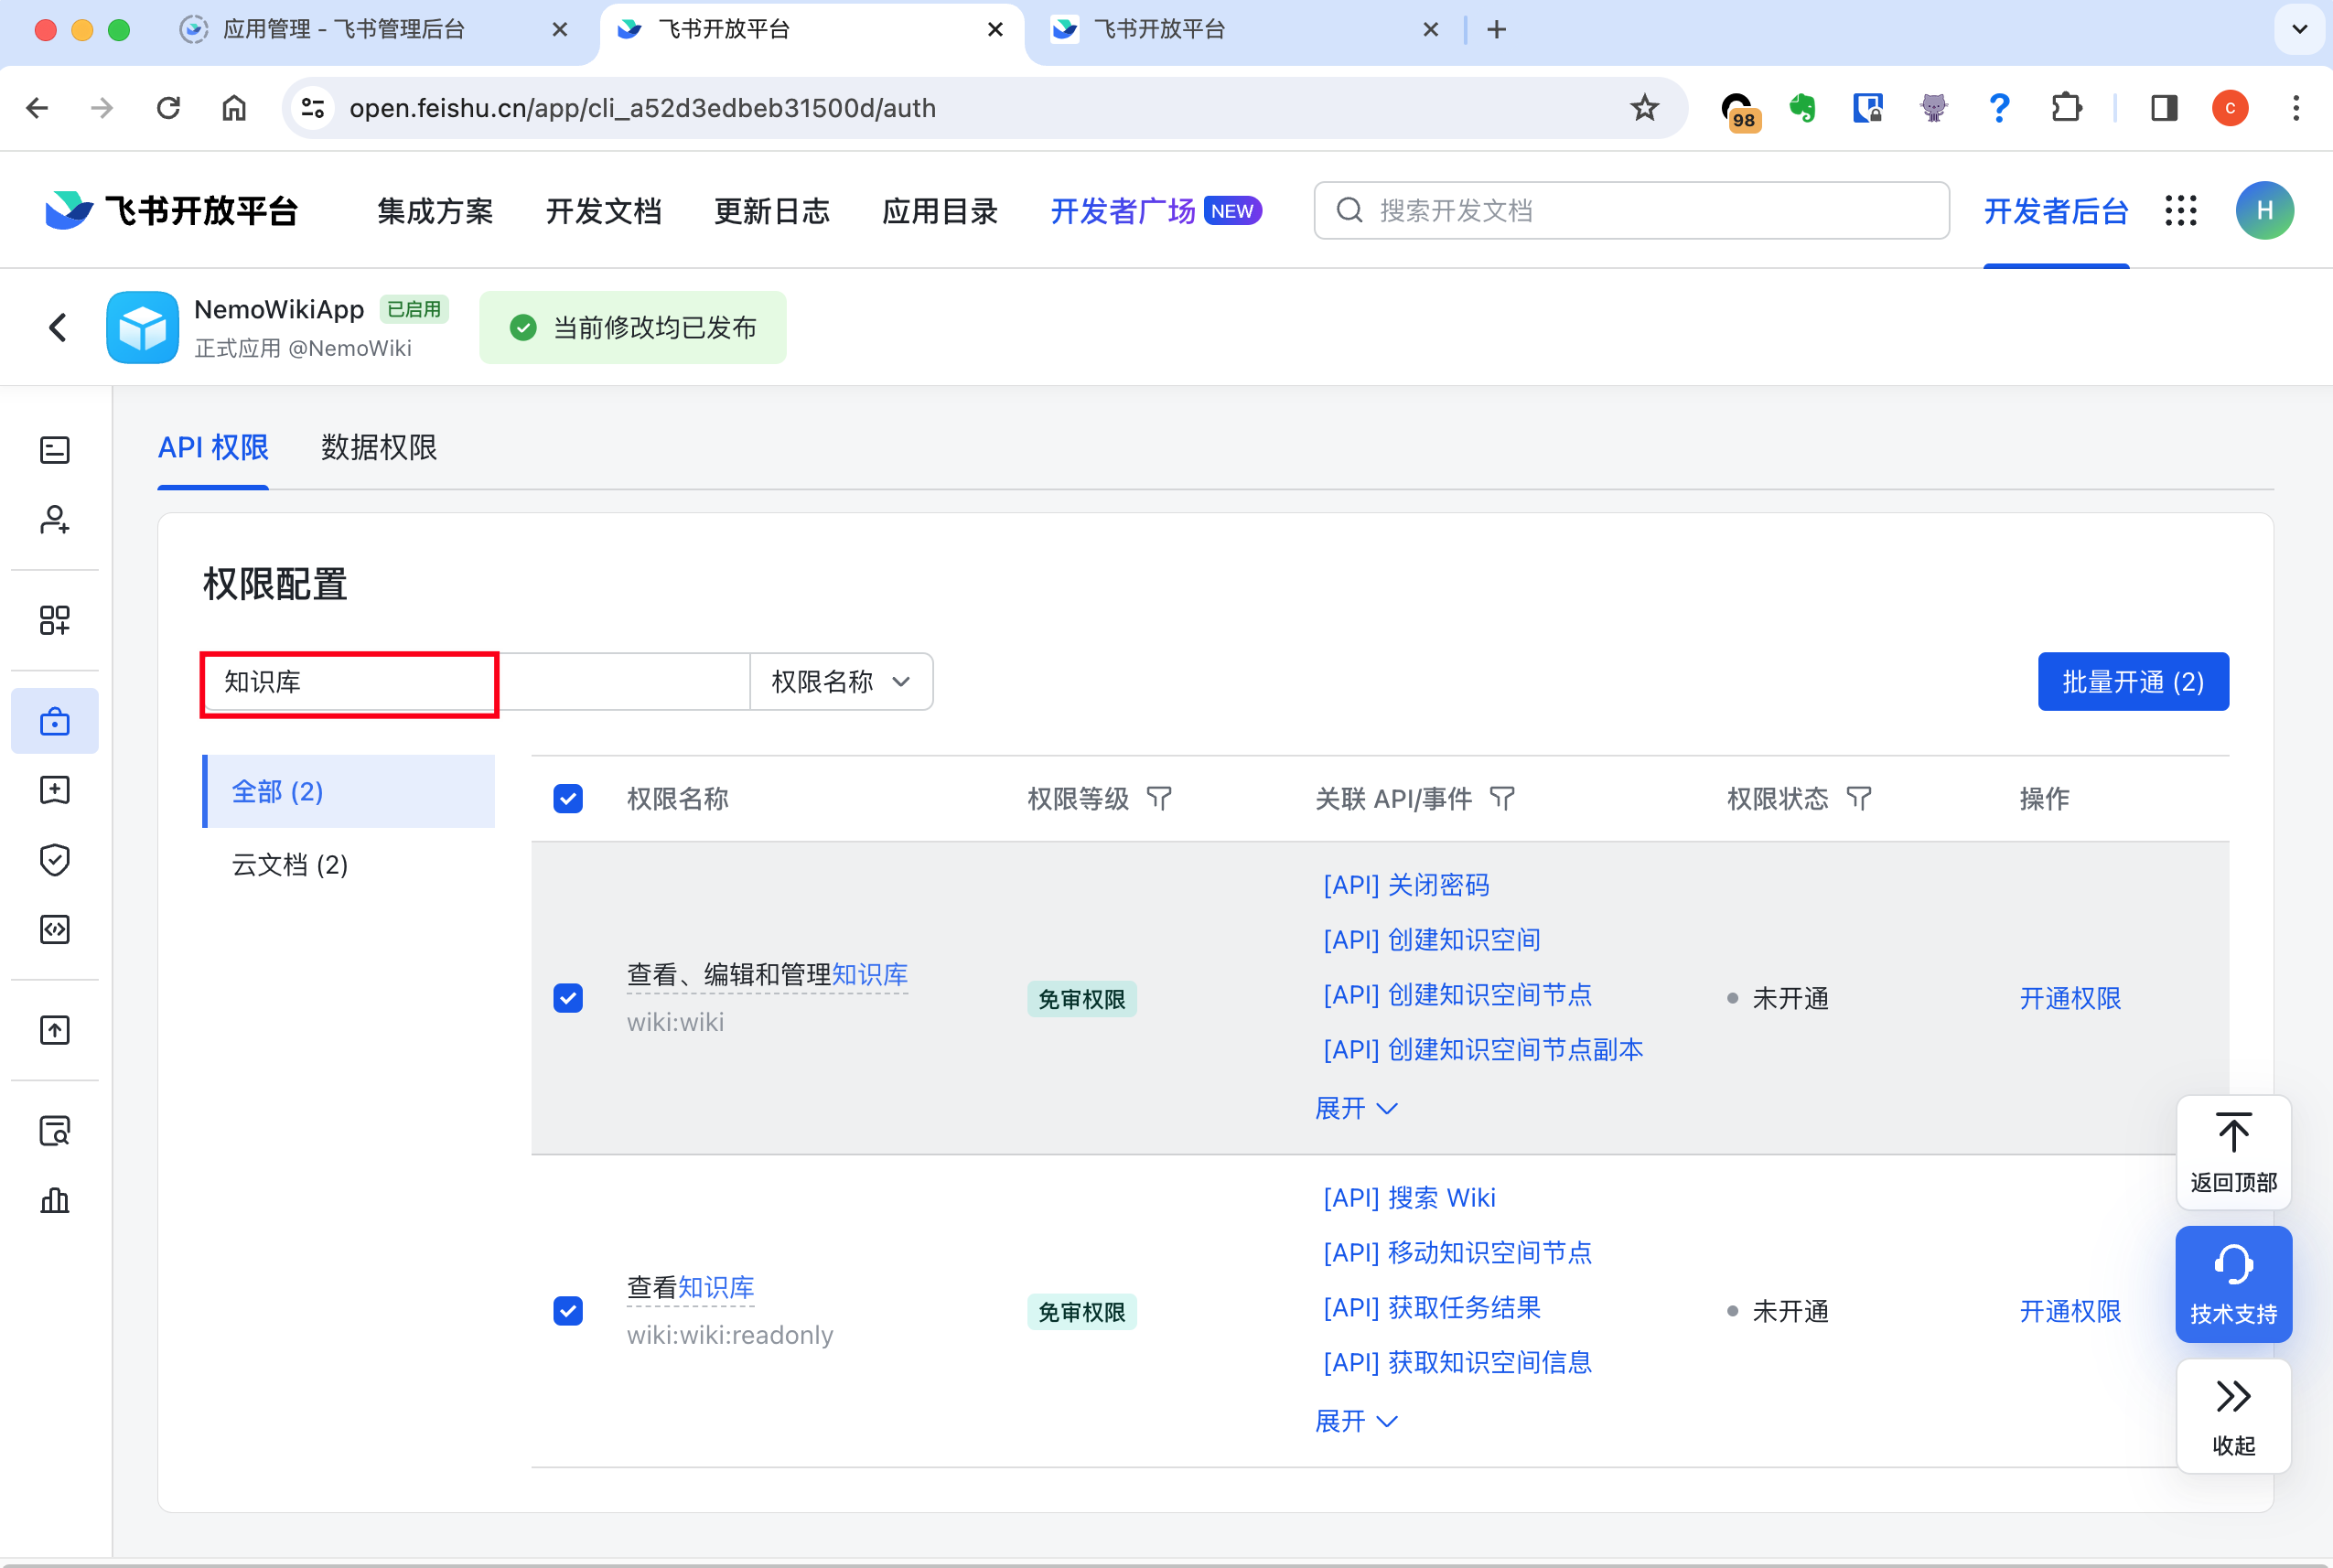
Task: Open 开发者广场 NEW nav item
Action: click(x=1156, y=211)
